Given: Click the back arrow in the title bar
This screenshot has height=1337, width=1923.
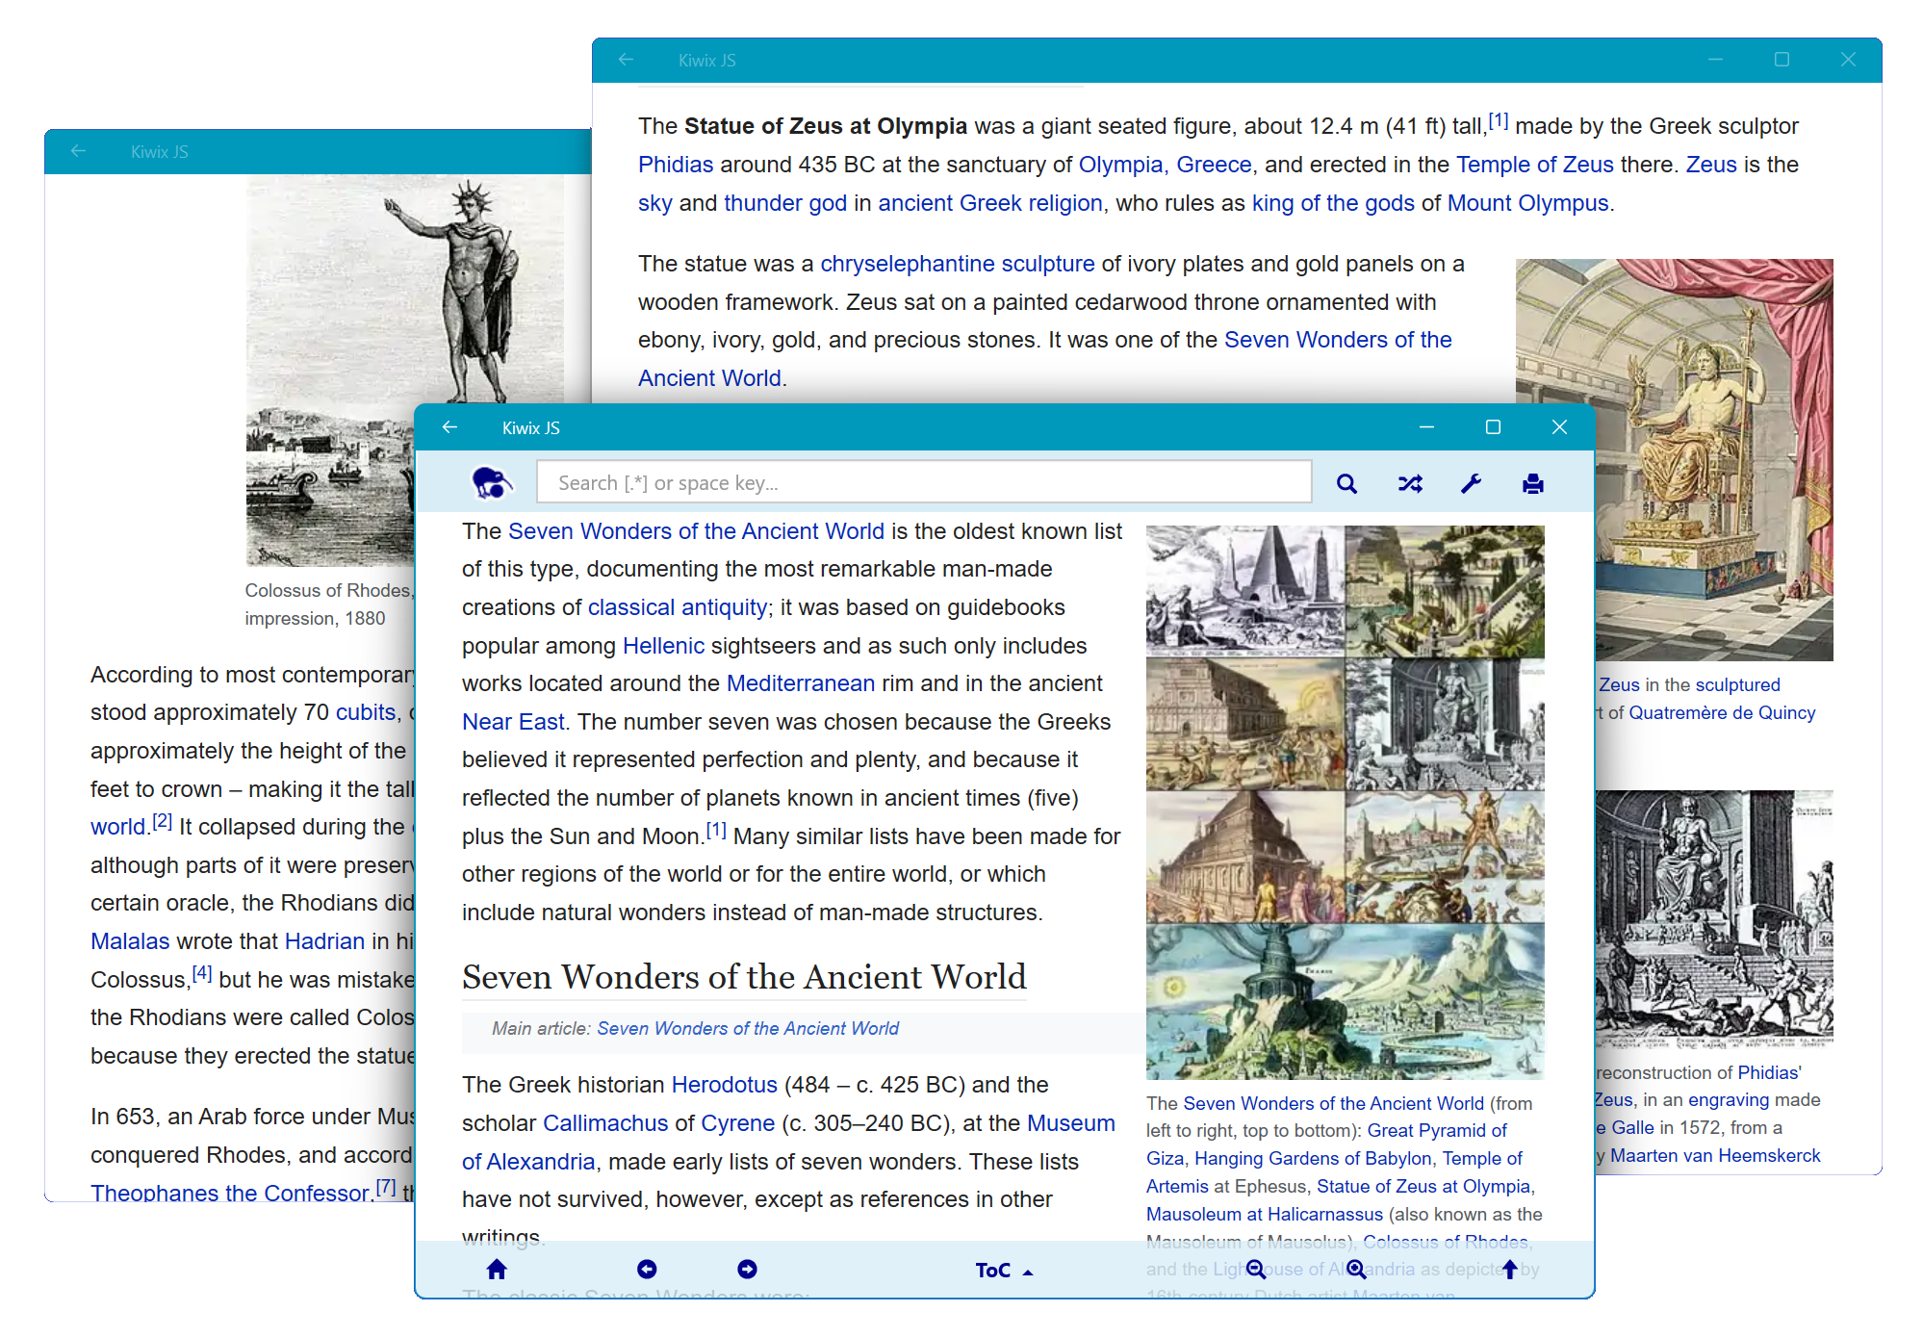Looking at the screenshot, I should (x=450, y=427).
